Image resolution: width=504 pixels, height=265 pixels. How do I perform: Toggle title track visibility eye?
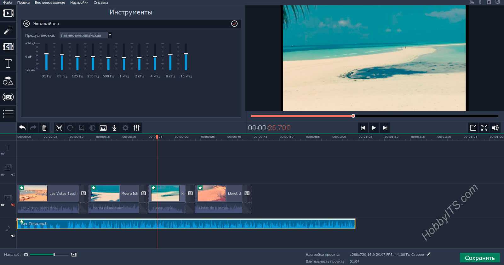(x=3, y=154)
